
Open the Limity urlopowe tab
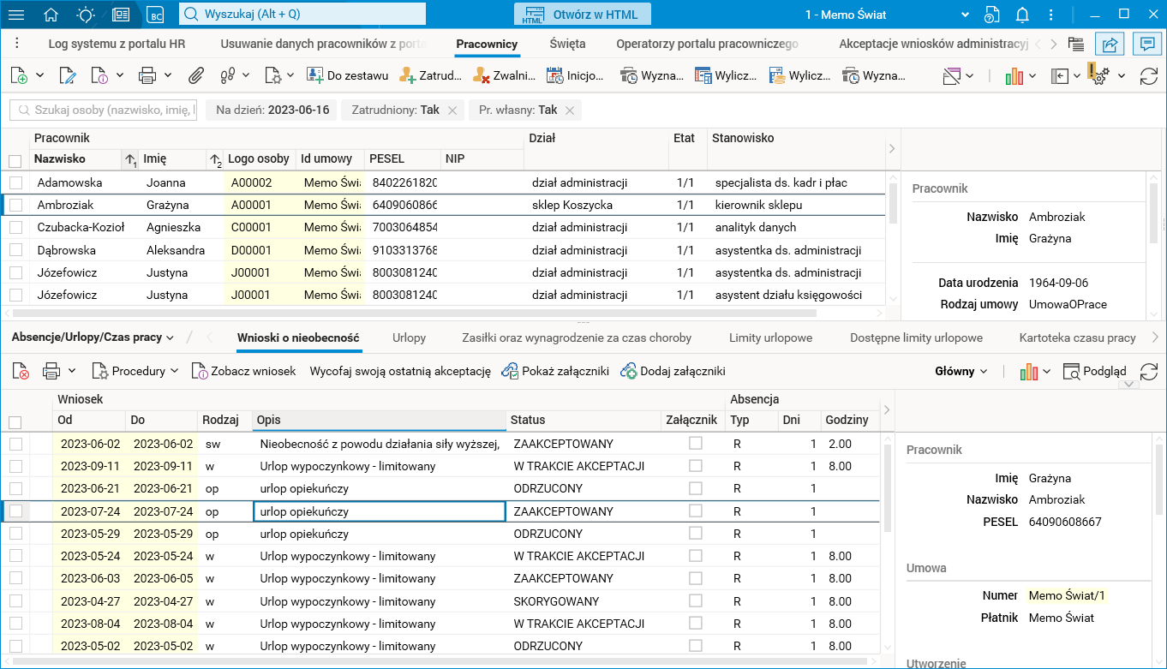click(x=770, y=337)
